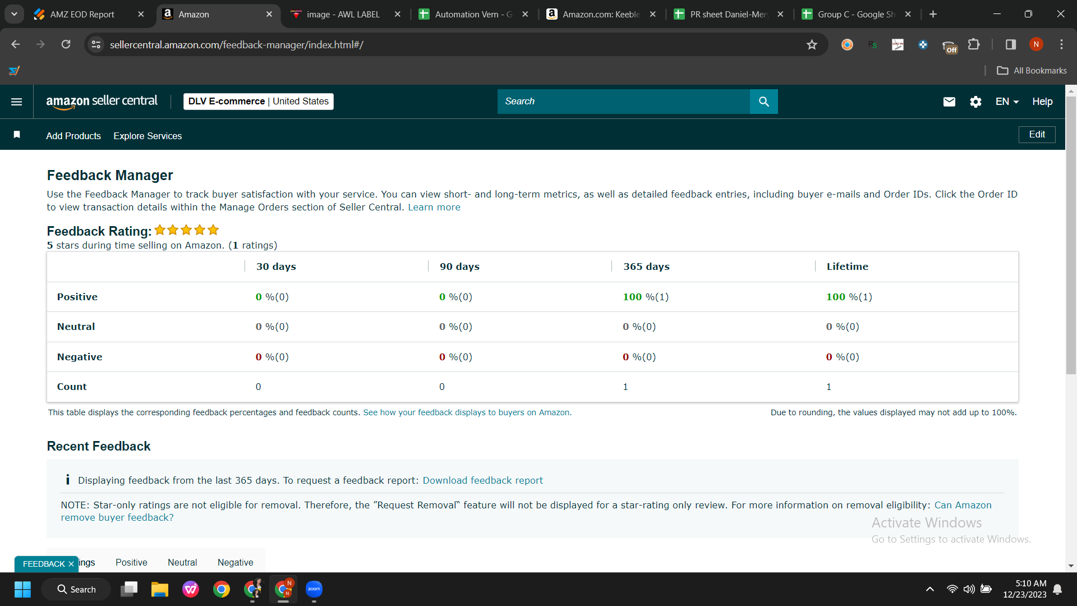Click the 365 days column header
The width and height of the screenshot is (1077, 606).
[646, 267]
